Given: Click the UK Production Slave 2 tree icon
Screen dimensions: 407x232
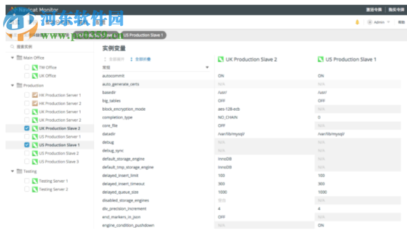Looking at the screenshot, I should 35,129.
